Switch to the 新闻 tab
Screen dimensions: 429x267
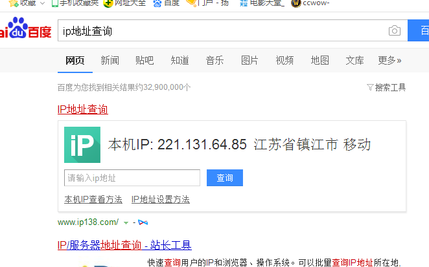pos(110,61)
